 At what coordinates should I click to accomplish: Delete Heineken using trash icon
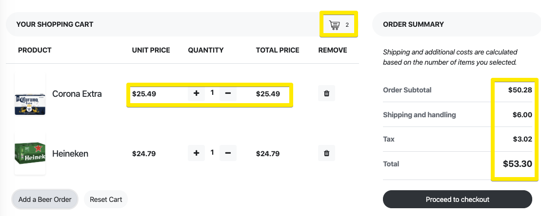[x=326, y=153]
